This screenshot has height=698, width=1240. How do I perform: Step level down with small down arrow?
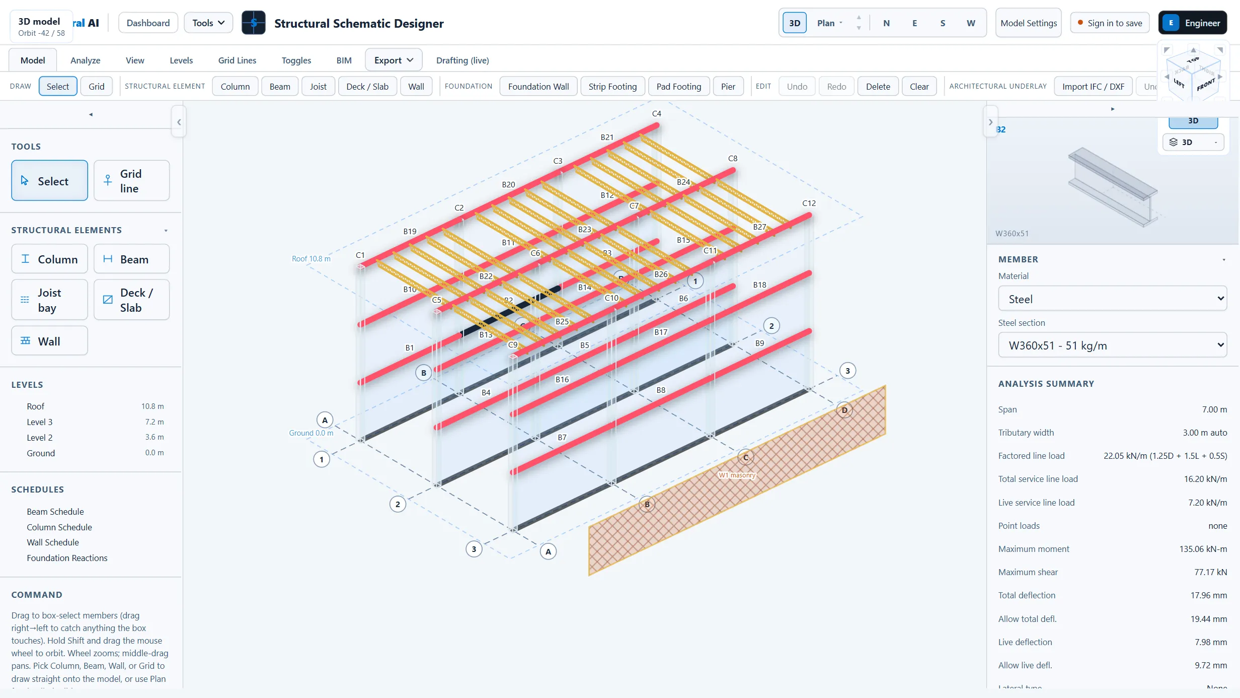pyautogui.click(x=859, y=28)
